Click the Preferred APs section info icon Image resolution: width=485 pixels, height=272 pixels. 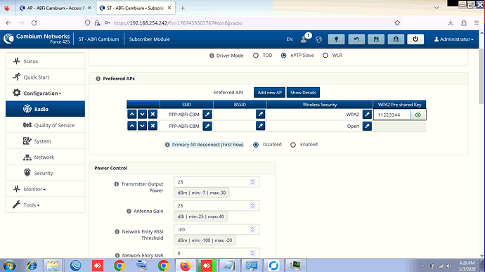pos(98,79)
